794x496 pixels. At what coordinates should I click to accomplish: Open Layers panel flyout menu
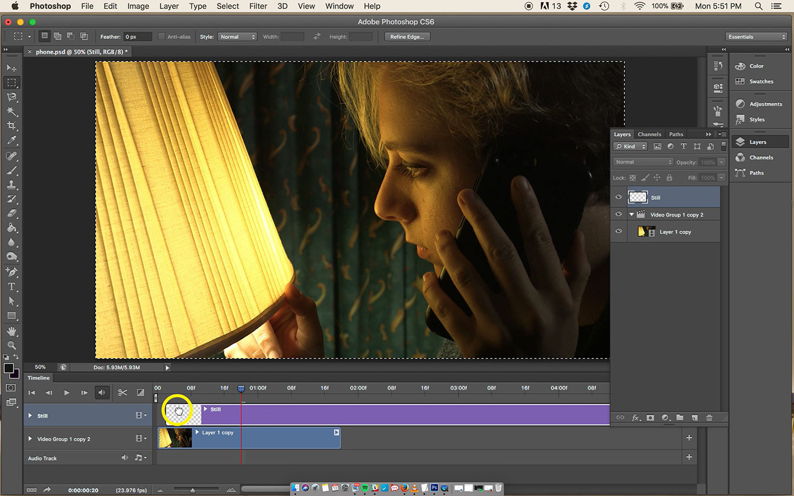[x=723, y=134]
